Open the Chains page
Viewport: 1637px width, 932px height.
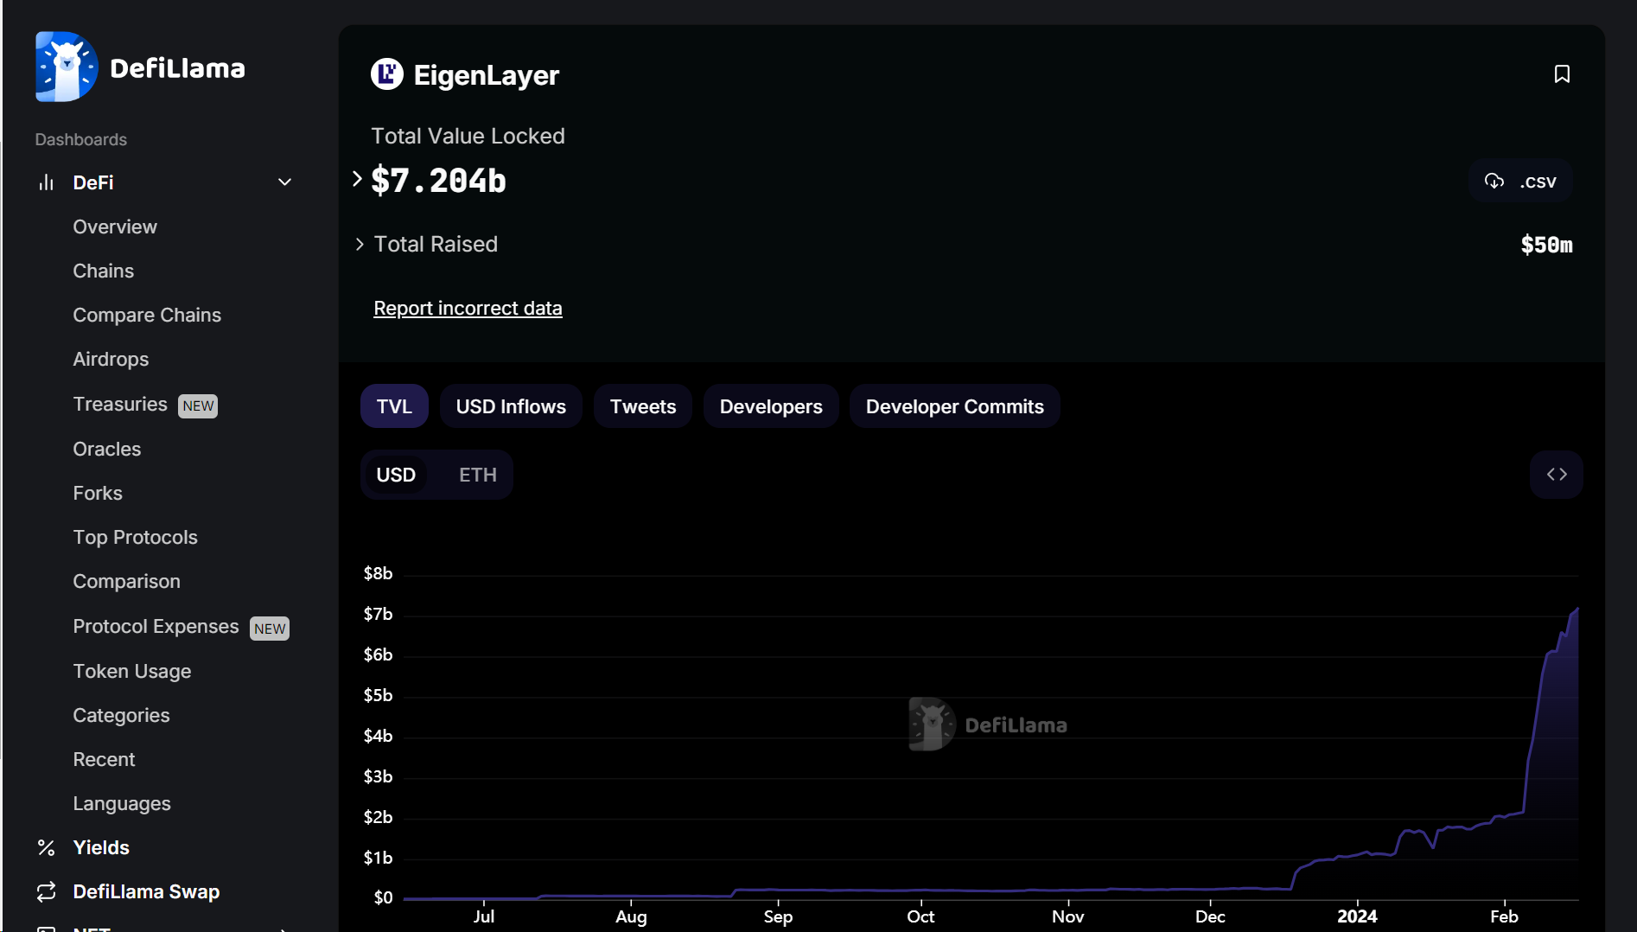tap(104, 271)
